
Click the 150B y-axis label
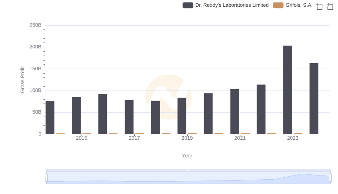35,69
